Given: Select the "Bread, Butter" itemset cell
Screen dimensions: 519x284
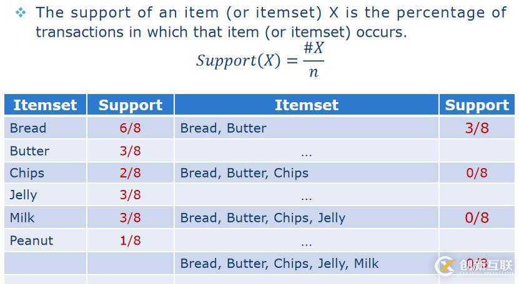Looking at the screenshot, I should click(223, 128).
